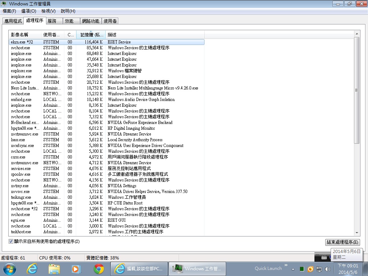Click the 處理程序: 61 status entry
Screen dimensions: 368x276
pos(13,258)
